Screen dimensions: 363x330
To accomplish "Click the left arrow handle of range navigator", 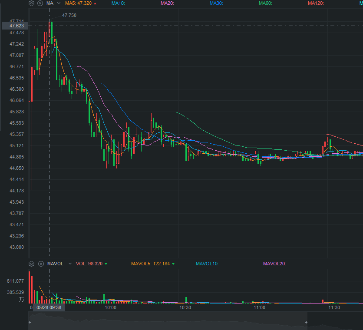I will (30, 322).
